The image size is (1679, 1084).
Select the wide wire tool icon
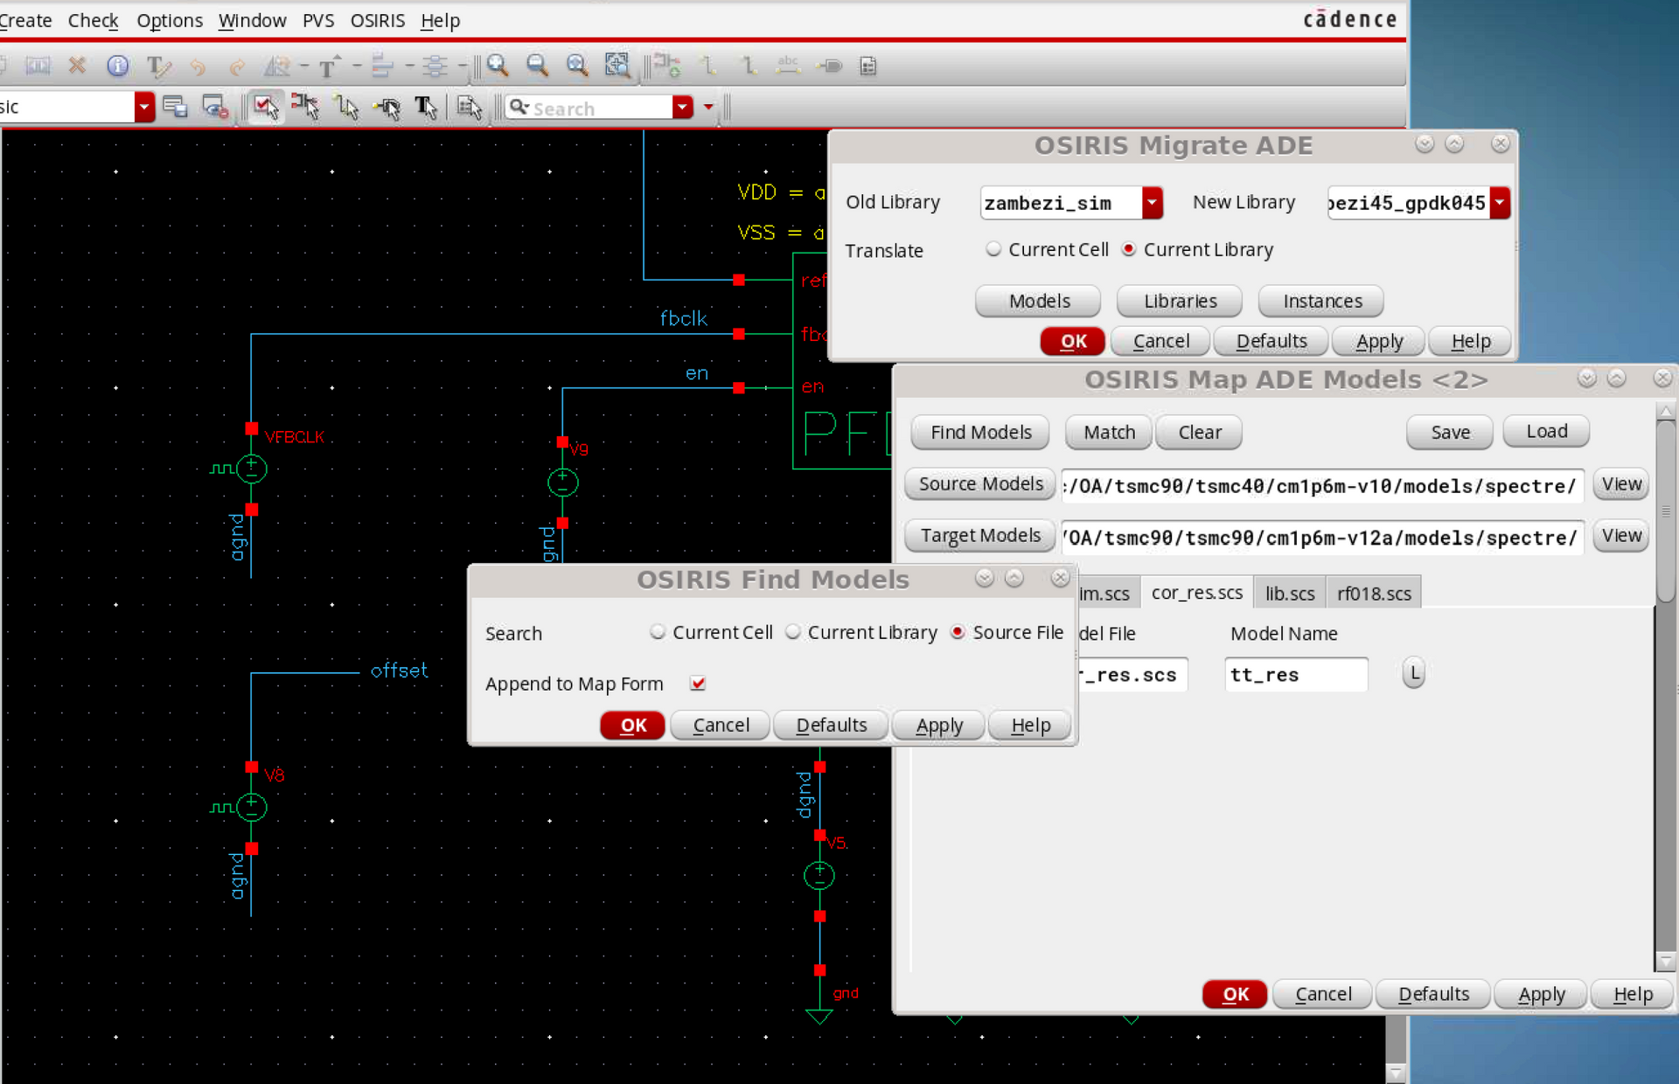coord(748,66)
